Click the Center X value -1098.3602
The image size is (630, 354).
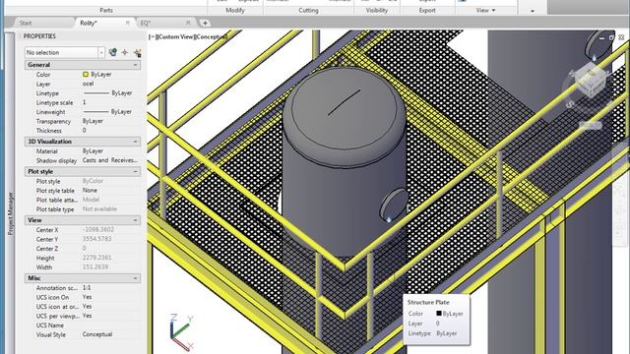click(x=98, y=229)
